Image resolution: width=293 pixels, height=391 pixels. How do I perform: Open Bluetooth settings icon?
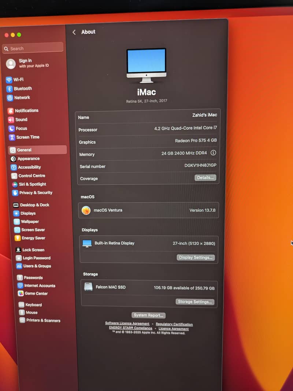tap(10, 89)
